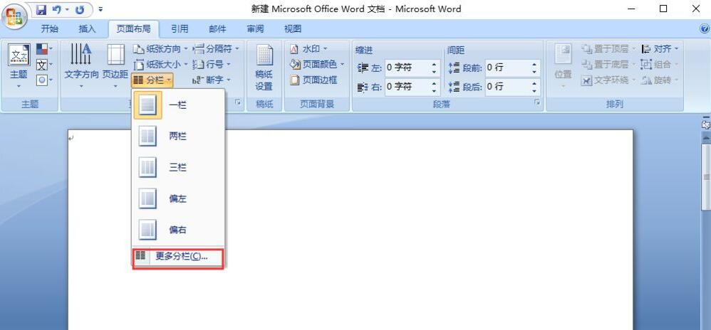Open Quick Access Toolbar customize arrow
Viewport: 711px width, 330px height.
(x=100, y=9)
